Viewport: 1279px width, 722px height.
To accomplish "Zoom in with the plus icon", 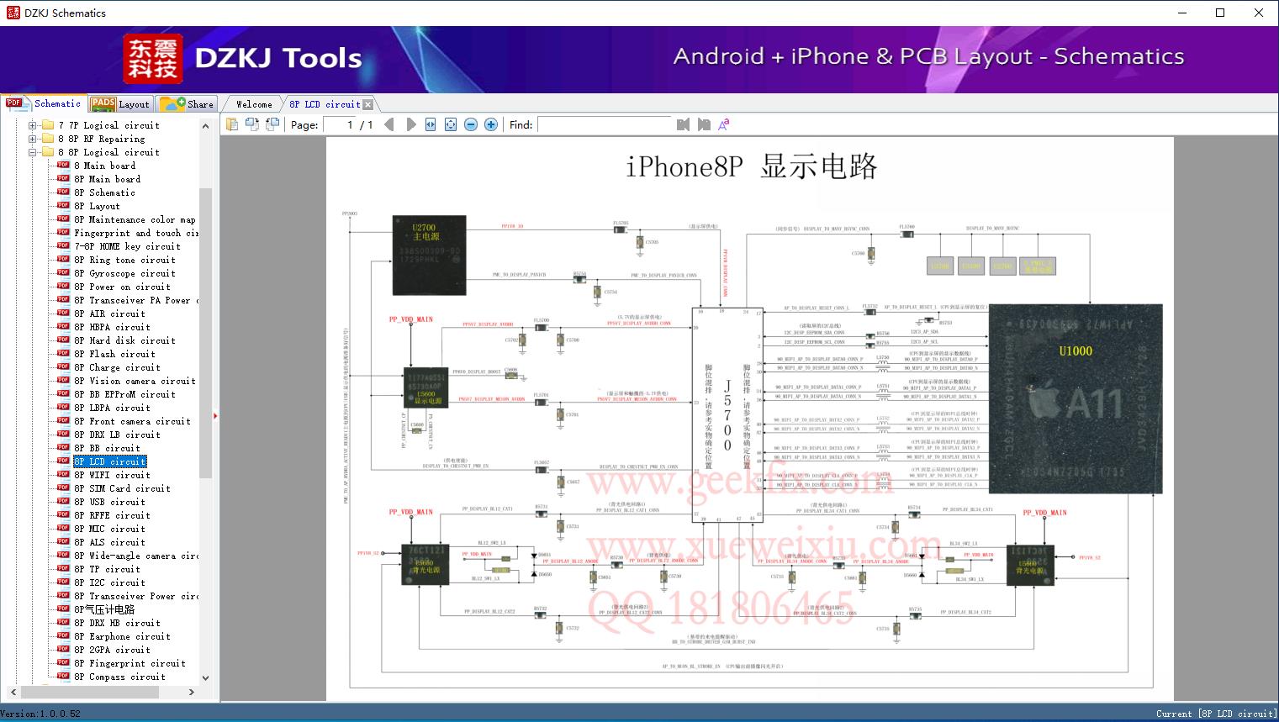I will pos(491,124).
